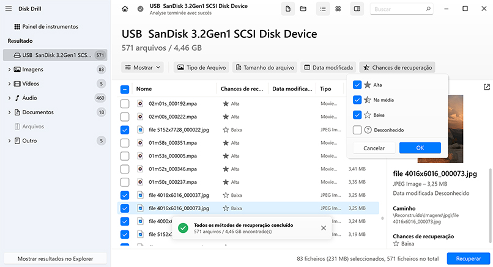Click Mostrar resultados no Explorer
This screenshot has height=267, width=493.
54,258
